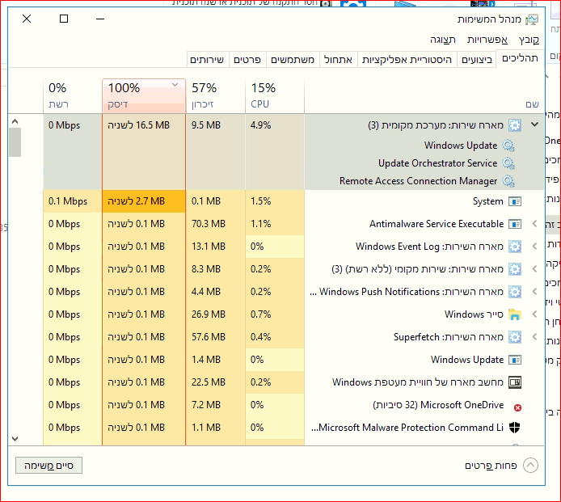Select the 'Update Orchestrator Service' entry
The height and width of the screenshot is (502, 561).
437,163
